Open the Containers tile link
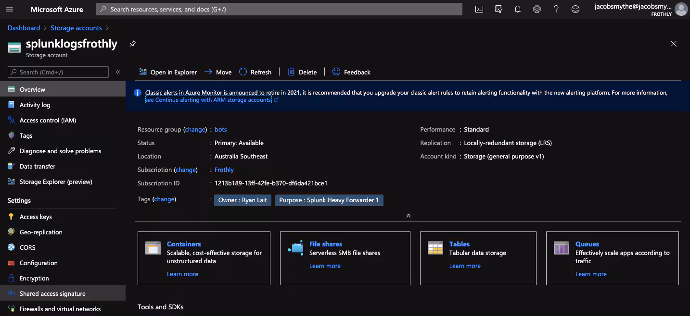The width and height of the screenshot is (690, 316). click(x=184, y=244)
